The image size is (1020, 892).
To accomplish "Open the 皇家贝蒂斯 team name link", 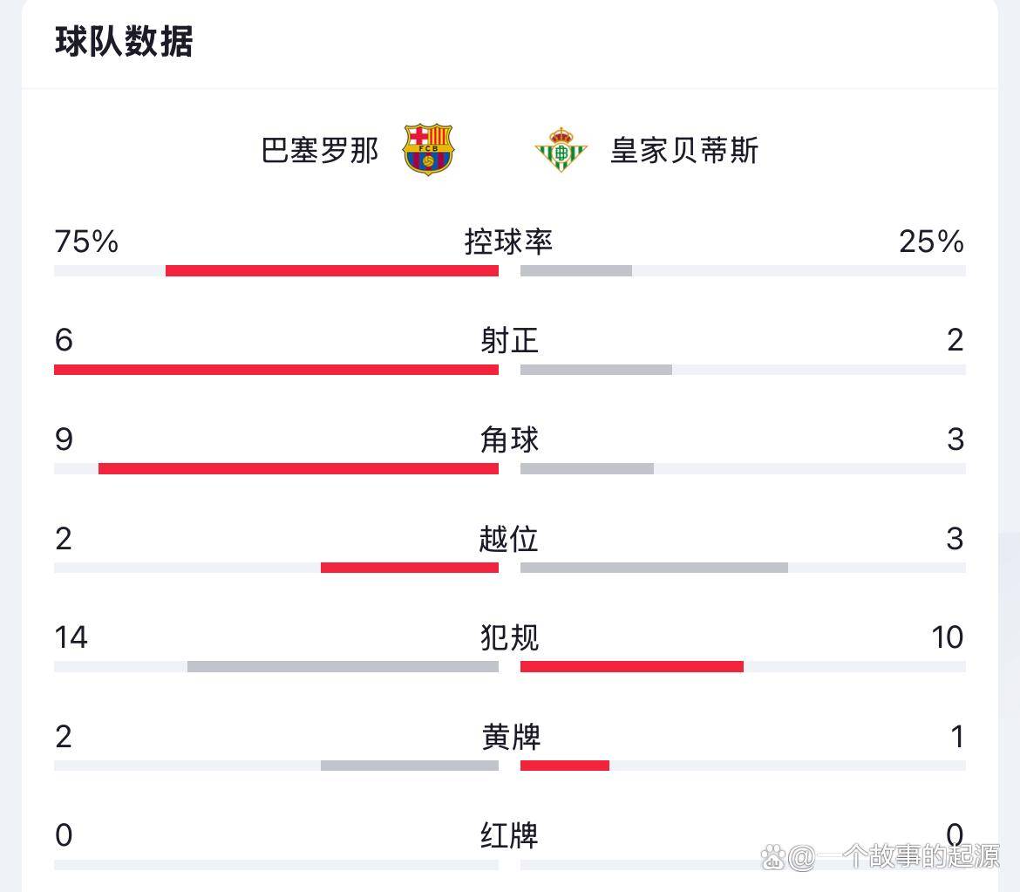I will coord(684,150).
